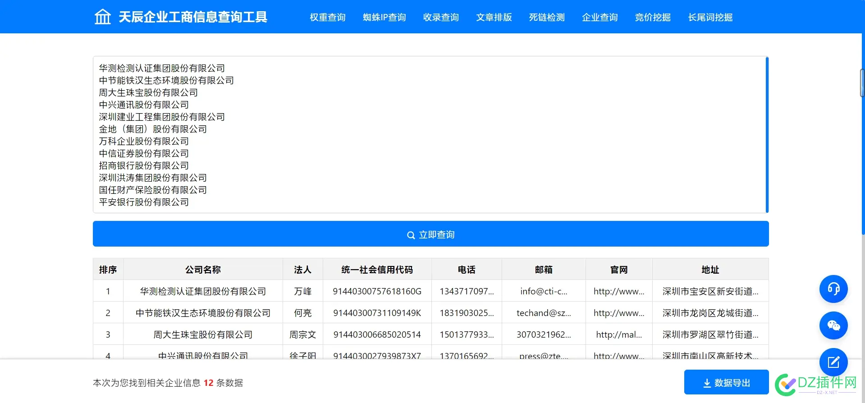Open the 权重查询 menu item
The width and height of the screenshot is (865, 403).
[328, 17]
